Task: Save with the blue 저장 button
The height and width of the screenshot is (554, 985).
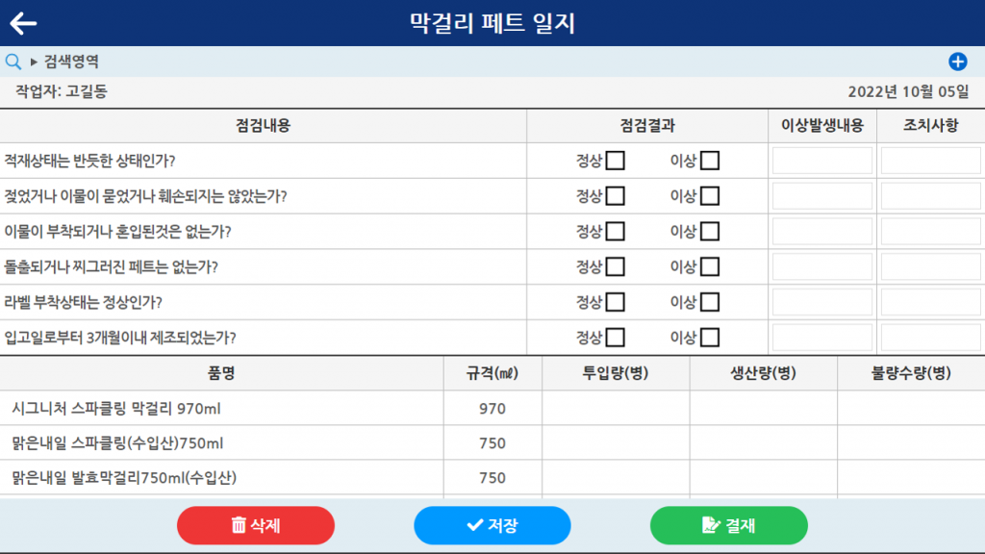Action: point(492,525)
